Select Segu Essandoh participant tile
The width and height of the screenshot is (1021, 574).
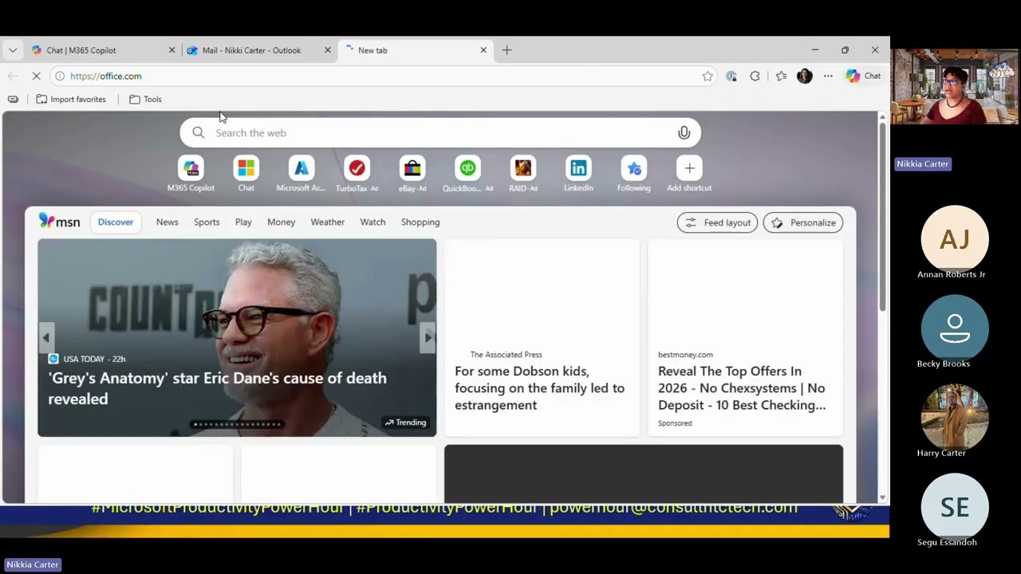click(x=955, y=511)
